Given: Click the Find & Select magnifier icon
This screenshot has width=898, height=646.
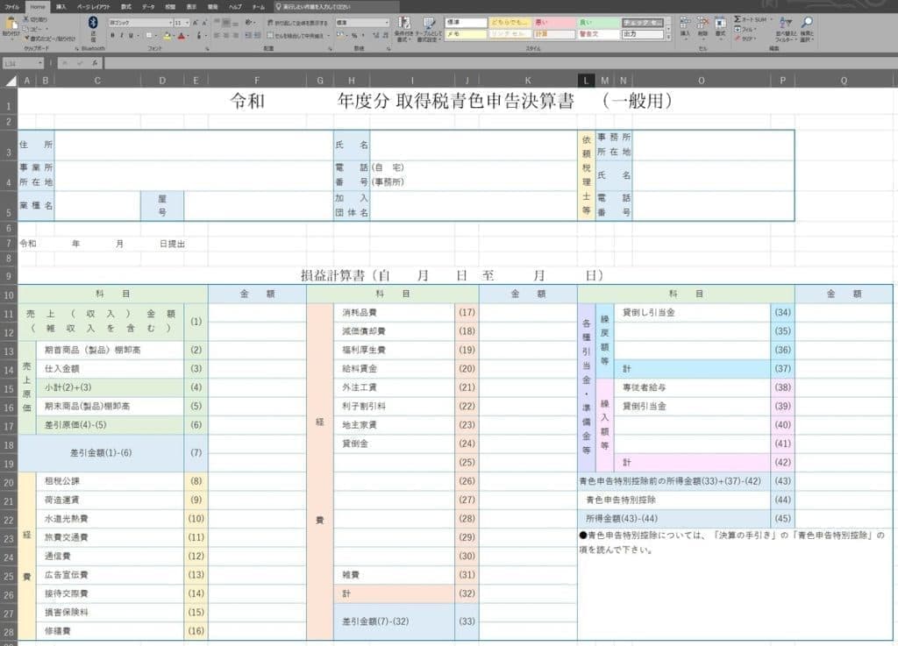Looking at the screenshot, I should point(807,23).
